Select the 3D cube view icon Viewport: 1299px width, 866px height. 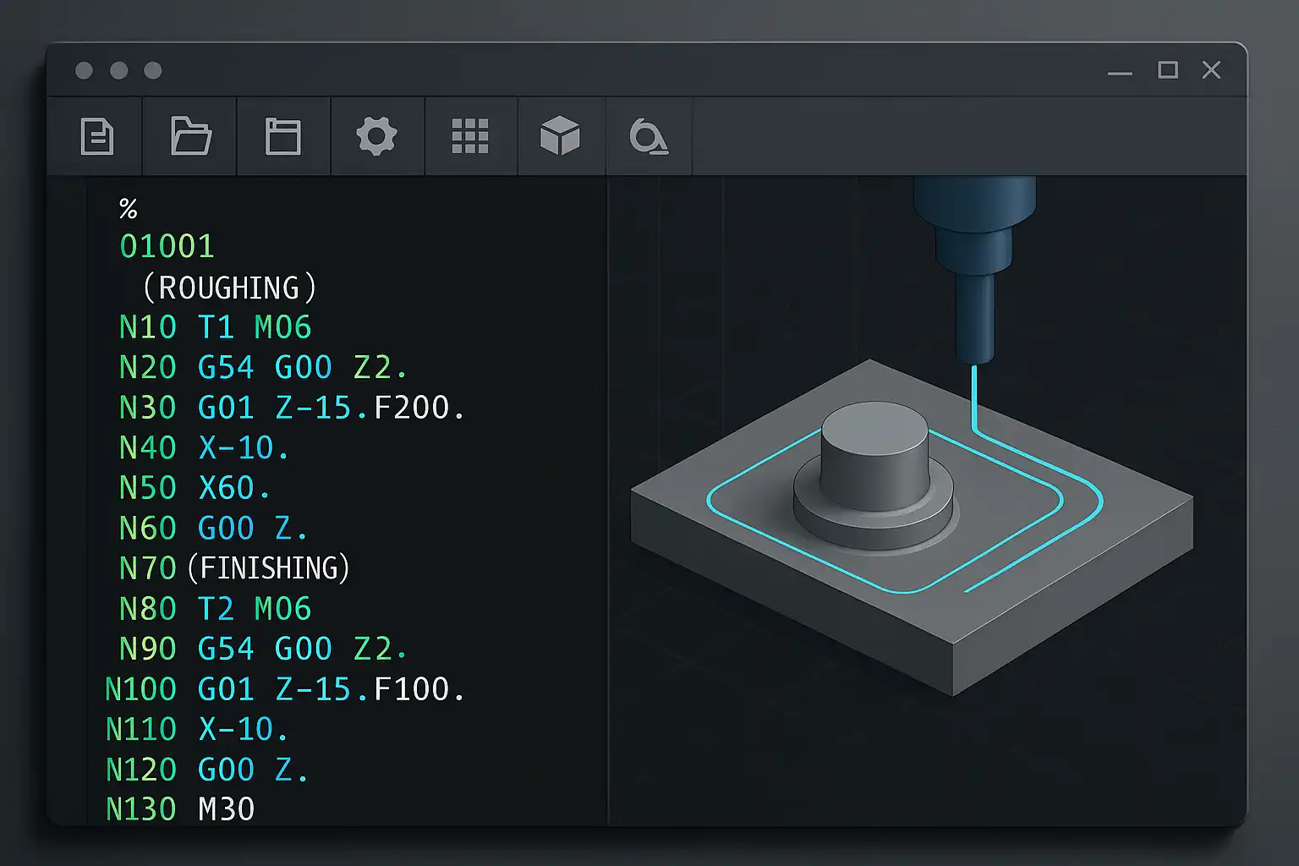click(560, 136)
